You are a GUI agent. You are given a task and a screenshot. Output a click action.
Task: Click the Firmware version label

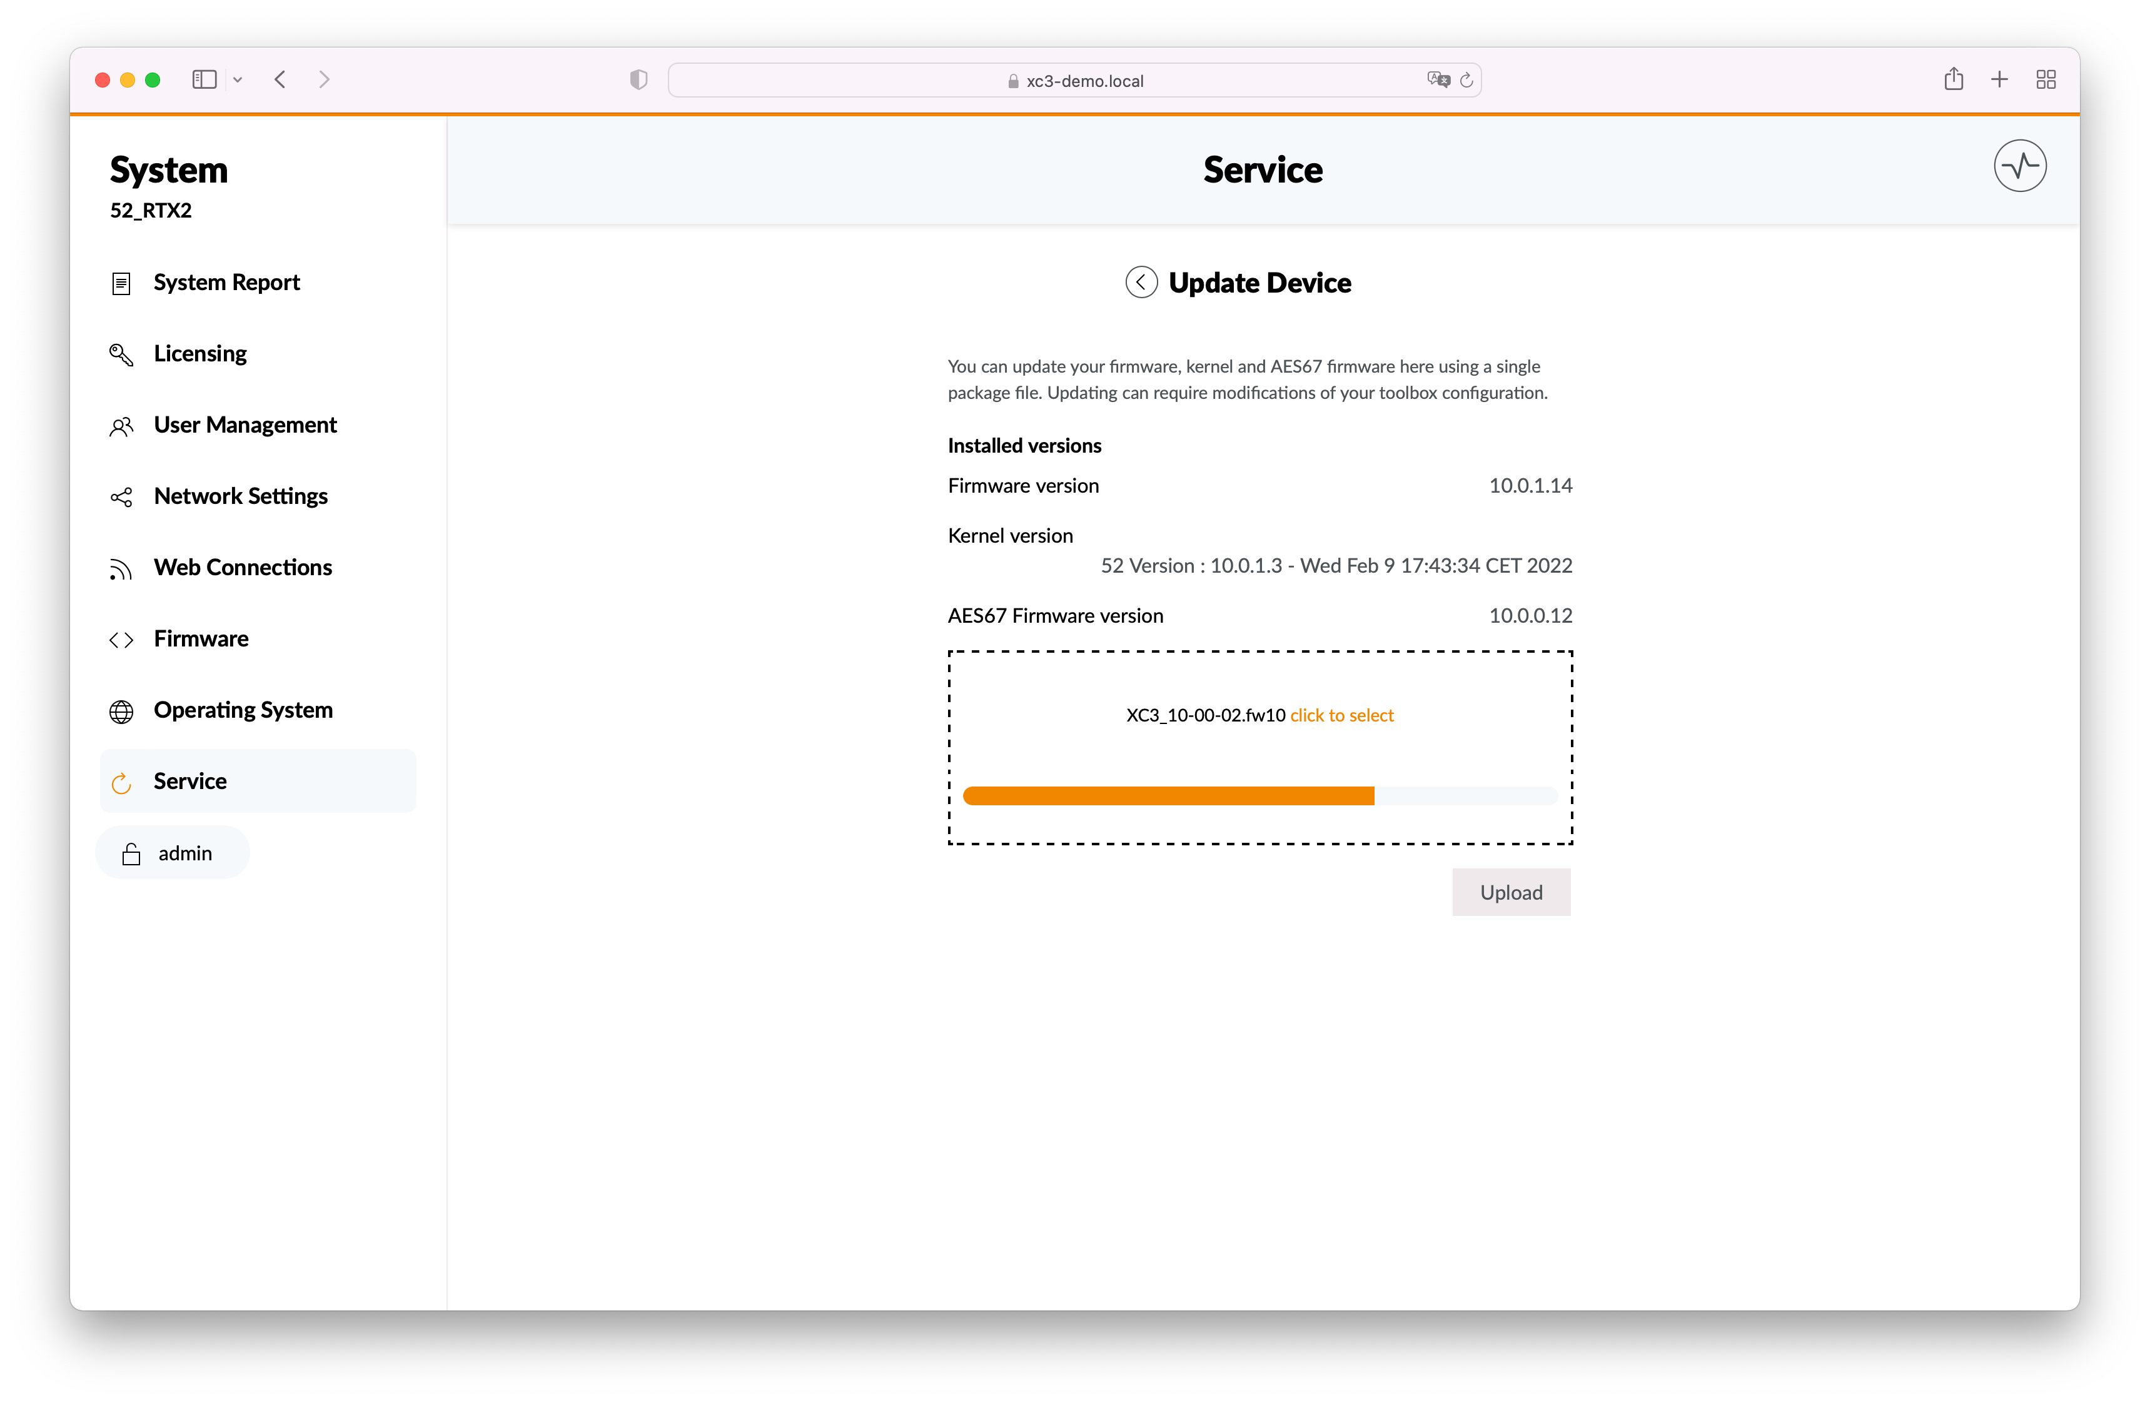point(1022,486)
